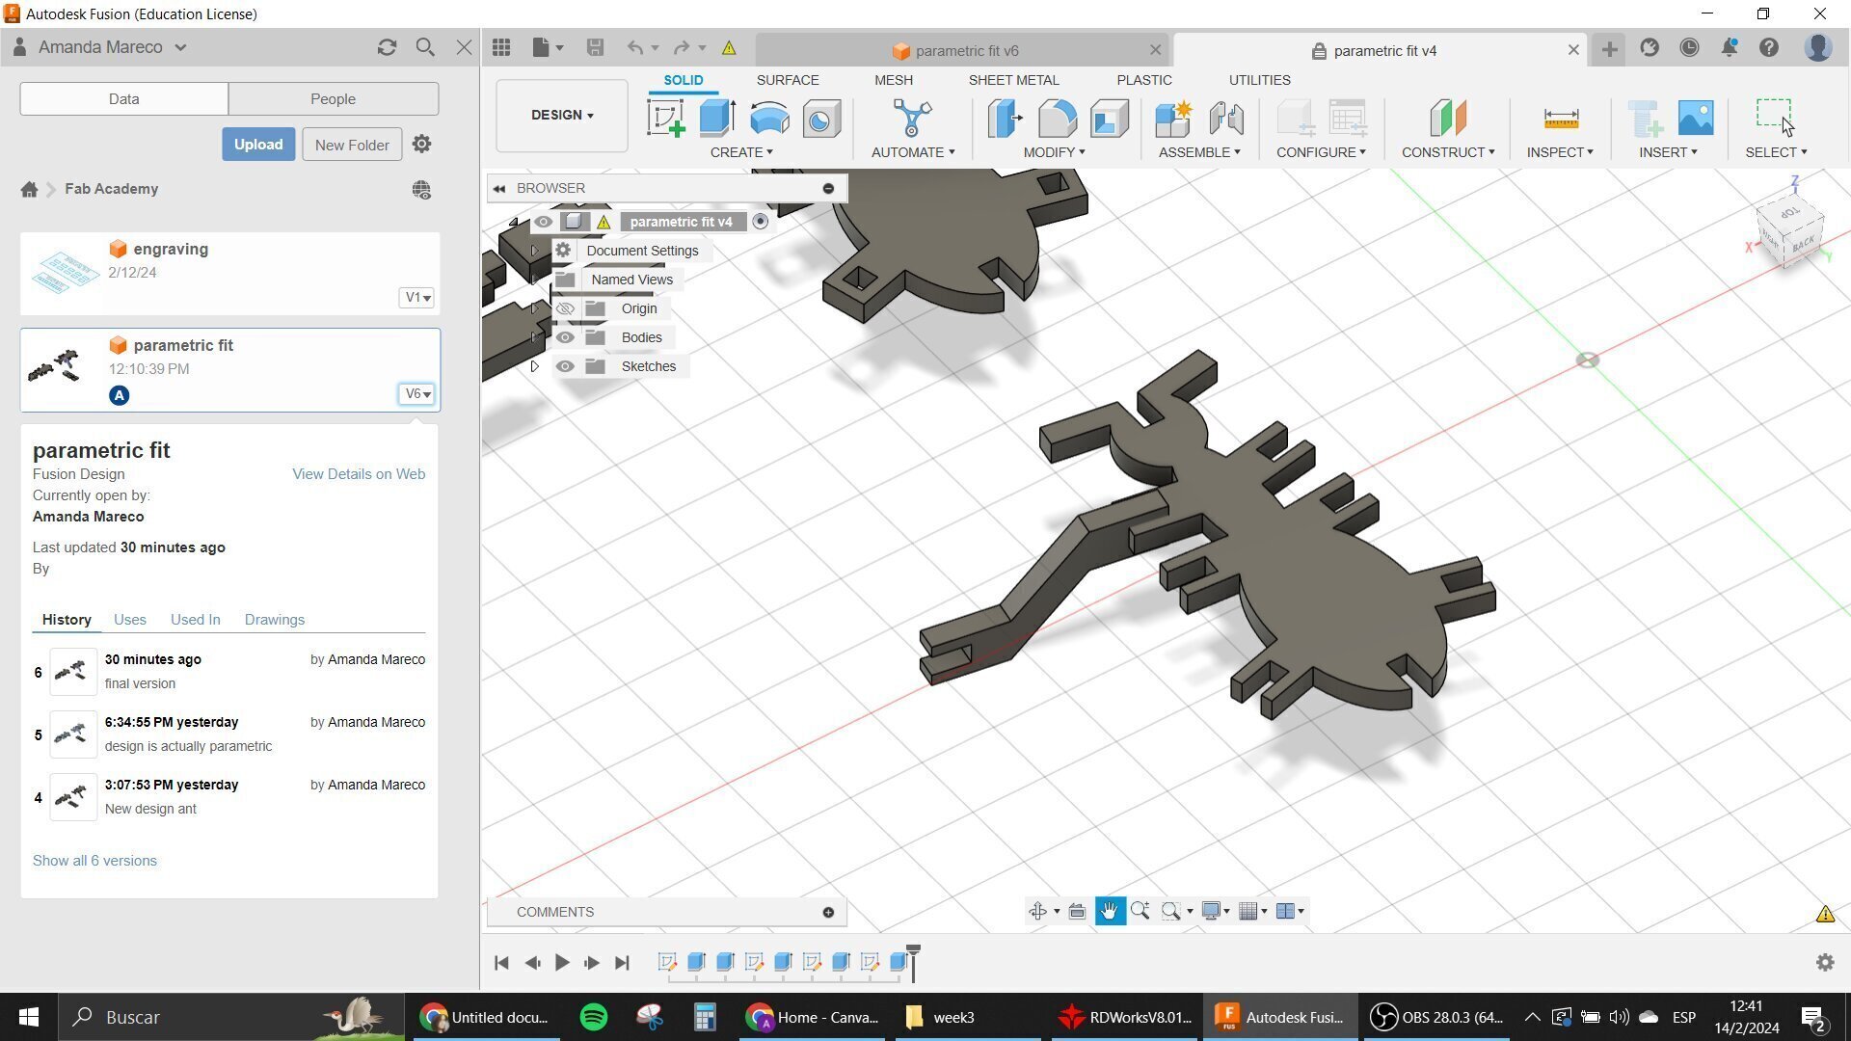This screenshot has width=1851, height=1041.
Task: Switch to the Utilities tab
Action: point(1259,80)
